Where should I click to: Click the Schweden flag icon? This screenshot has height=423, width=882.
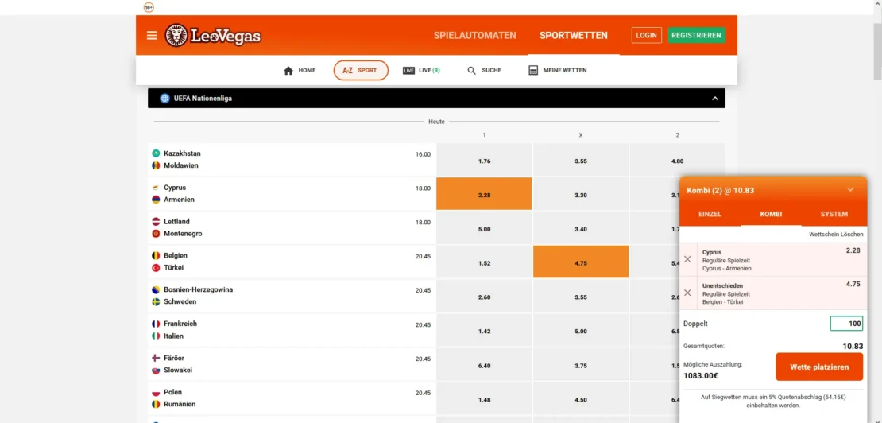point(156,301)
